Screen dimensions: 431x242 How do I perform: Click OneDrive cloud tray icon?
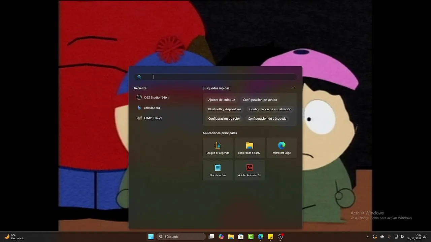point(382,237)
